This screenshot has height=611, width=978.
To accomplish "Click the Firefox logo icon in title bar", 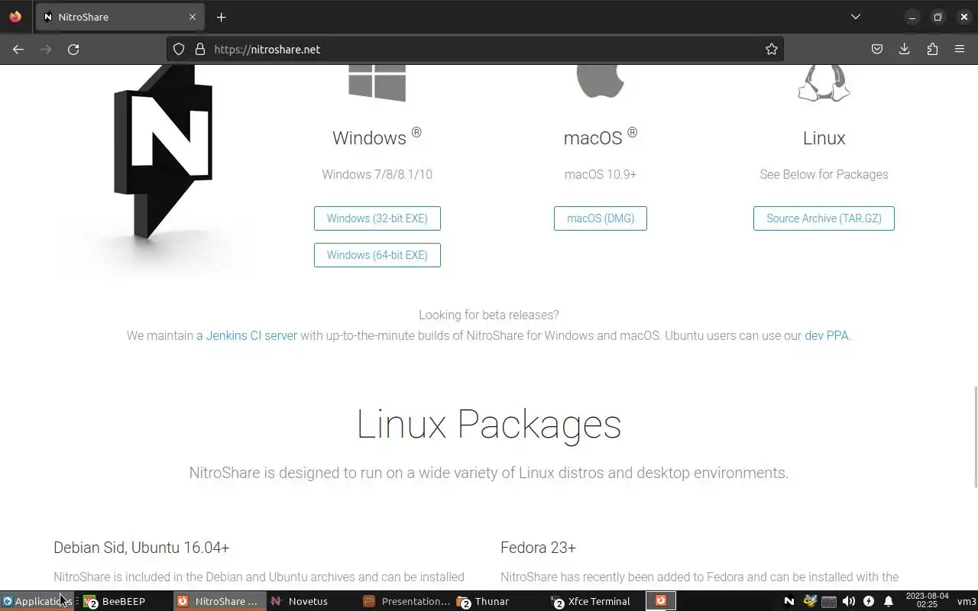I will coord(15,17).
